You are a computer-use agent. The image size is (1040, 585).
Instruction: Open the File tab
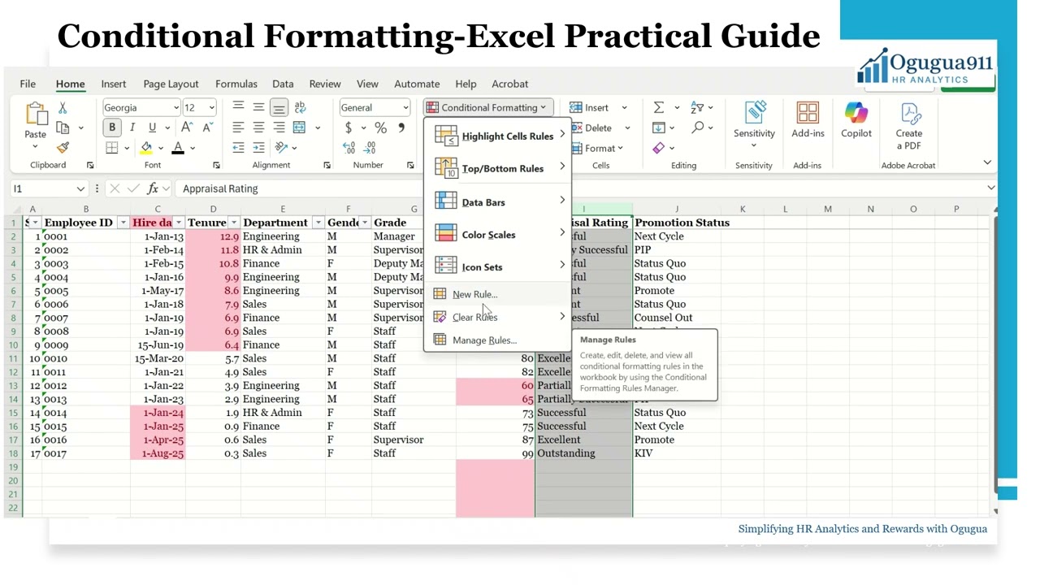click(28, 84)
